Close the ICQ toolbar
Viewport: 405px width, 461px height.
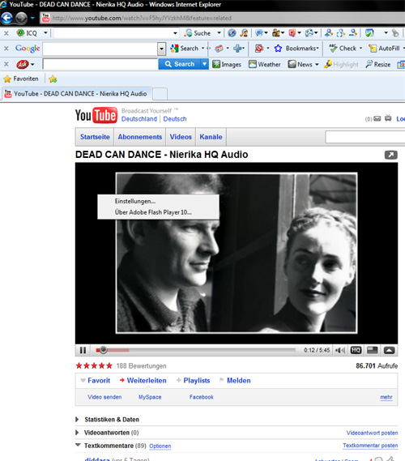pos(6,33)
